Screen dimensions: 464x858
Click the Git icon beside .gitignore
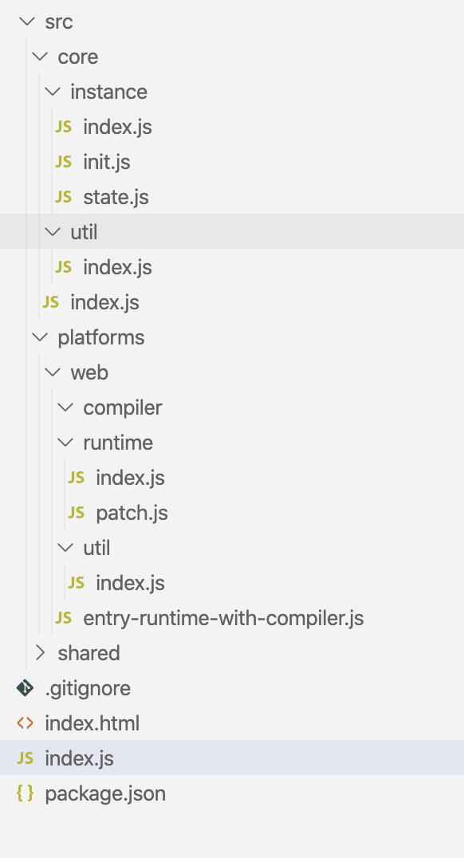[26, 688]
